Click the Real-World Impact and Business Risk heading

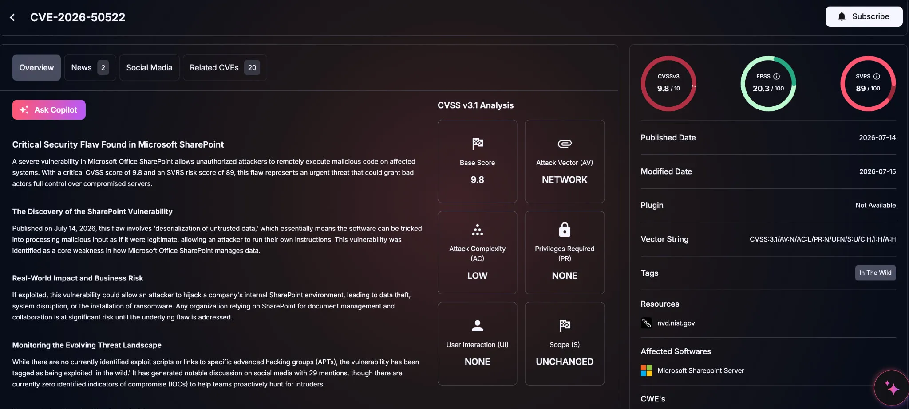78,278
